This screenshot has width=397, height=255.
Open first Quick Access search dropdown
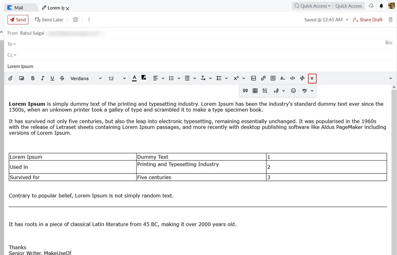coord(312,6)
